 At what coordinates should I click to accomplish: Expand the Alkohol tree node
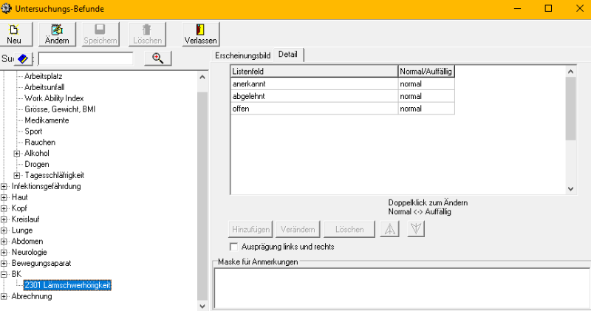[x=17, y=153]
